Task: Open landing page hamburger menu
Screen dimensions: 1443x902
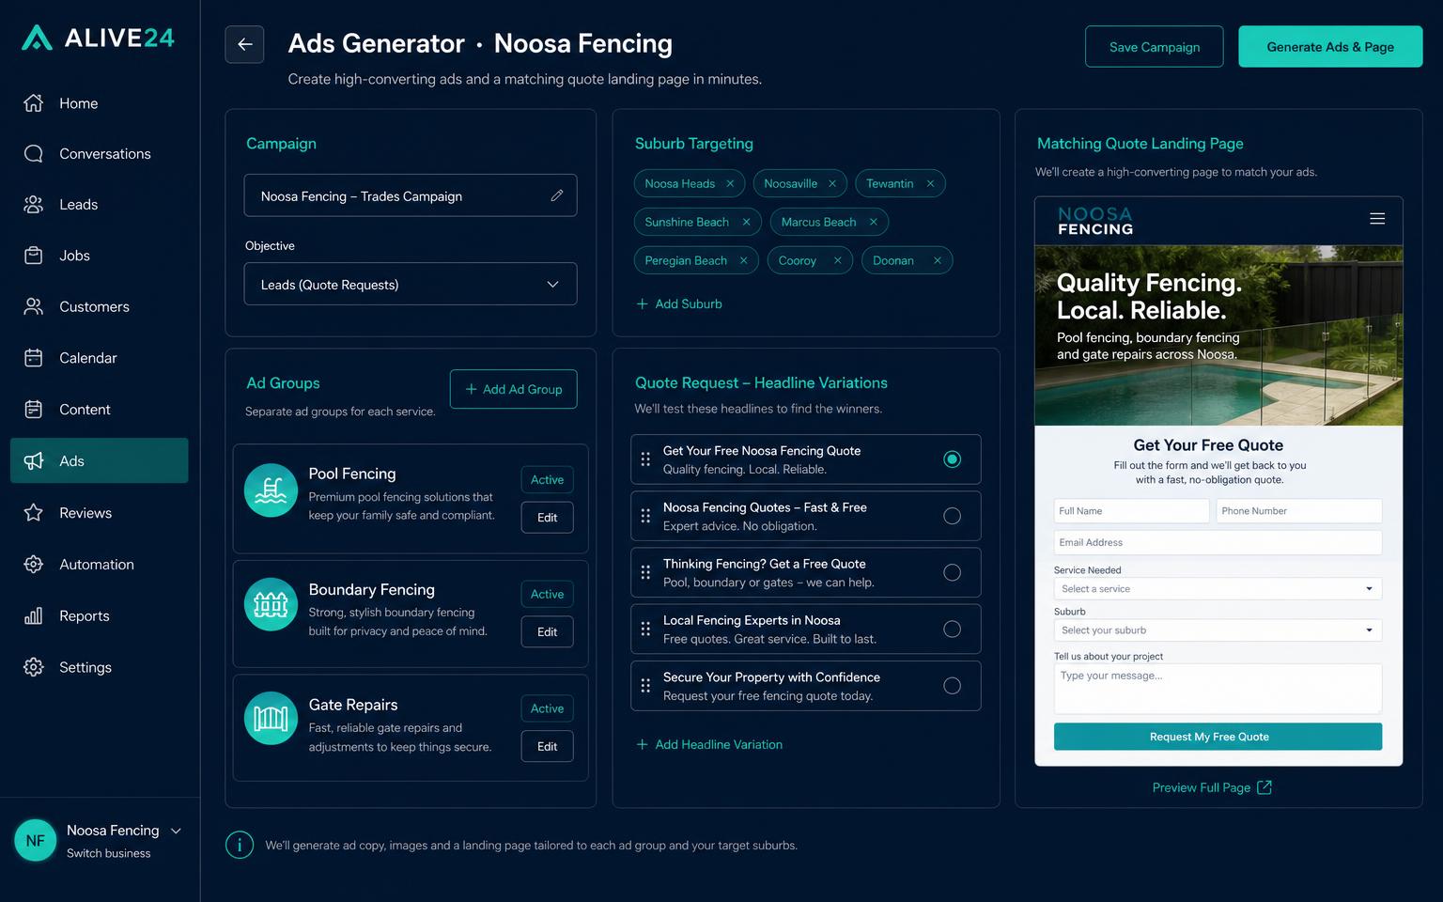Action: [x=1377, y=219]
